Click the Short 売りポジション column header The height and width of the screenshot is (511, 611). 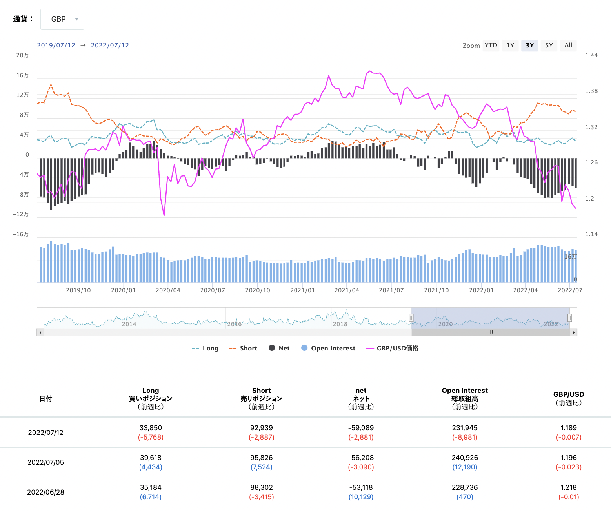(x=262, y=398)
